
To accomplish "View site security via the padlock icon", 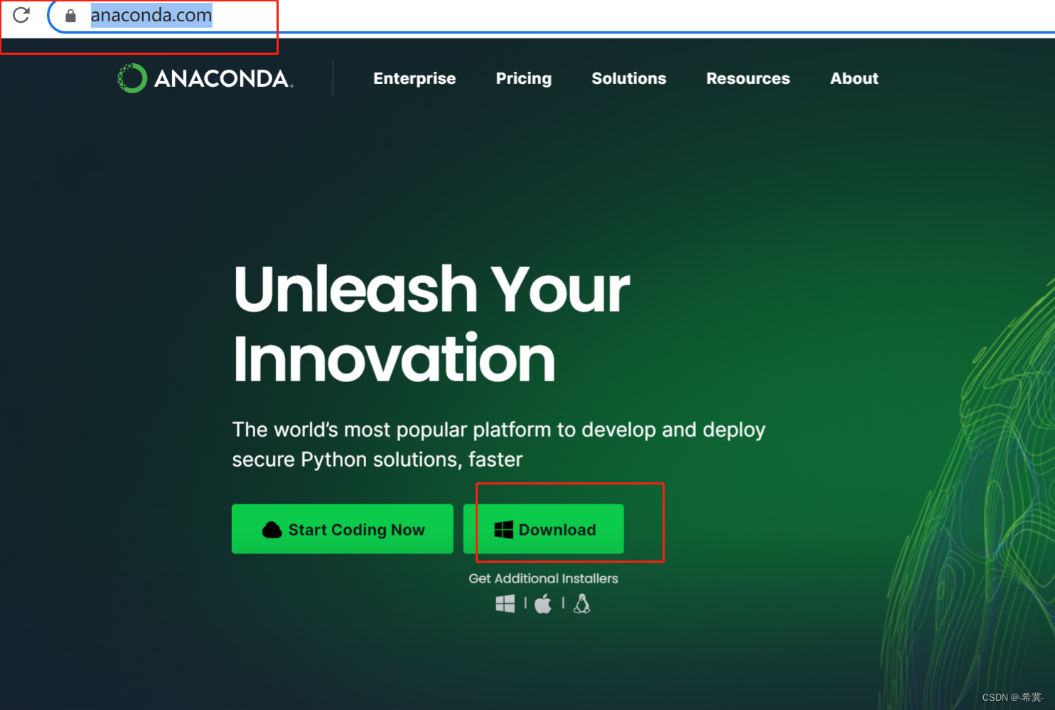I will point(70,16).
